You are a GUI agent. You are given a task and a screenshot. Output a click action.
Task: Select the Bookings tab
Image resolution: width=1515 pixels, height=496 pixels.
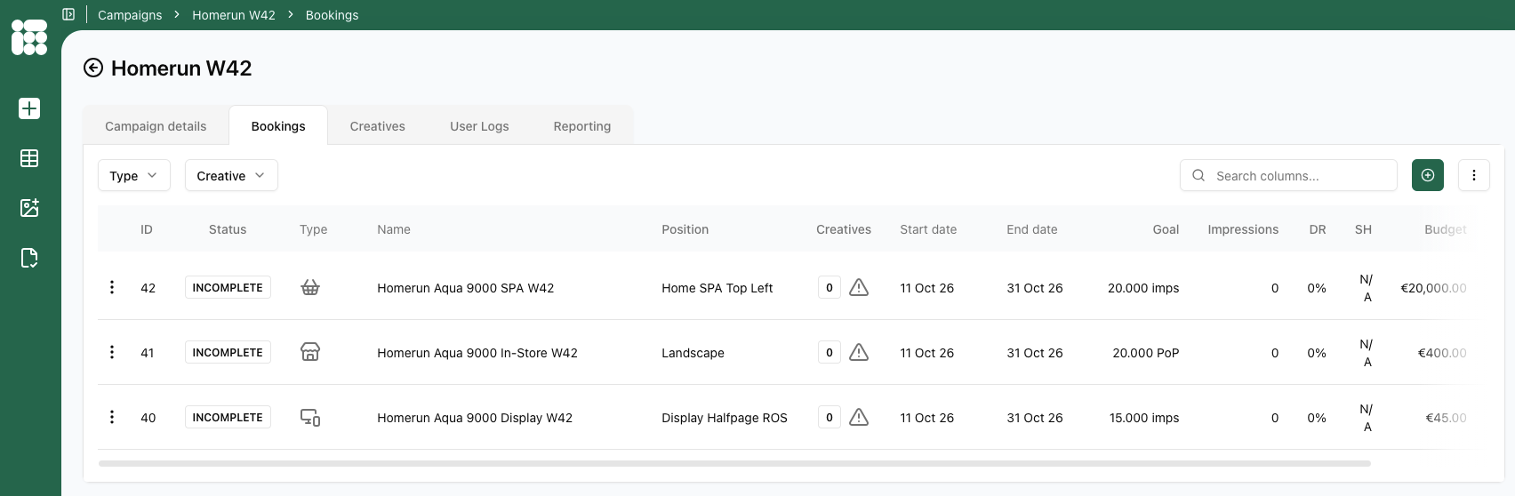point(278,126)
